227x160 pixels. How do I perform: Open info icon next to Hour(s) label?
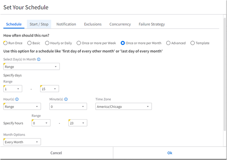(x=17, y=99)
